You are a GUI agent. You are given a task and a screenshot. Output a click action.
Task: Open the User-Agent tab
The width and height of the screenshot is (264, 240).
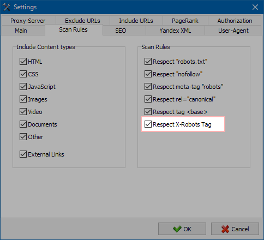(233, 31)
